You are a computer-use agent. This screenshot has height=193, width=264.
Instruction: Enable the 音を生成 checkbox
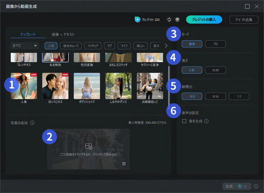click(184, 121)
